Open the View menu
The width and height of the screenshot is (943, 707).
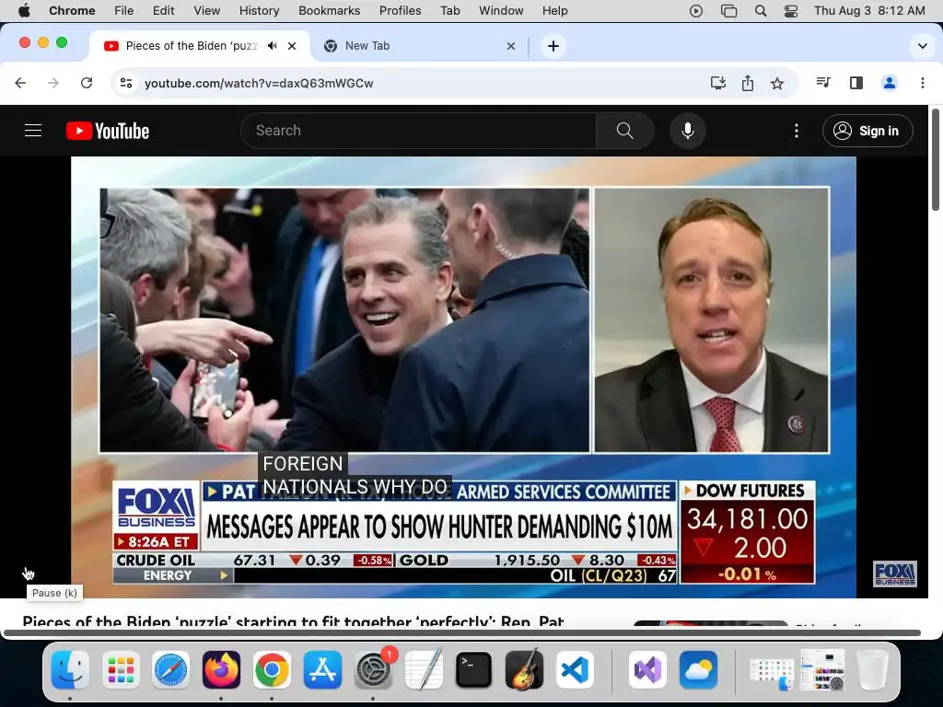click(207, 11)
